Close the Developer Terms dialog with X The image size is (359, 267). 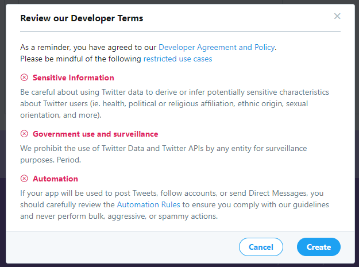click(337, 17)
